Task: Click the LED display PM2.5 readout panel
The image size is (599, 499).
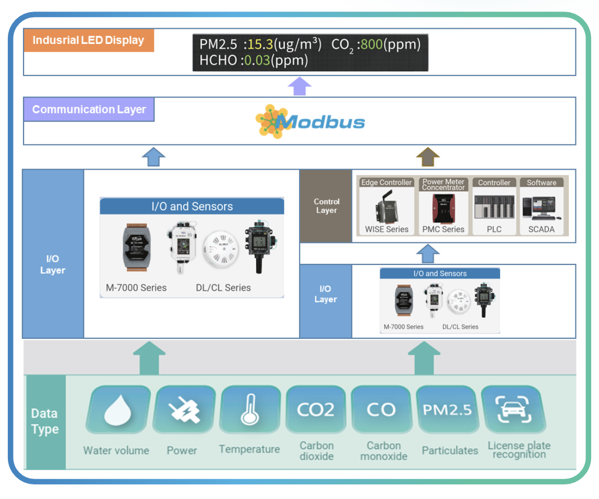Action: [310, 52]
